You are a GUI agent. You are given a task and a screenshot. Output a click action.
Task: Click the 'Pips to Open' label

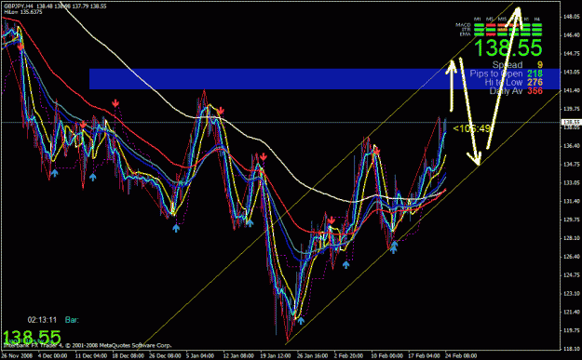coord(496,73)
